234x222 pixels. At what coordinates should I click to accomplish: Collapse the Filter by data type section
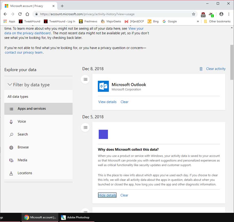(x=38, y=85)
